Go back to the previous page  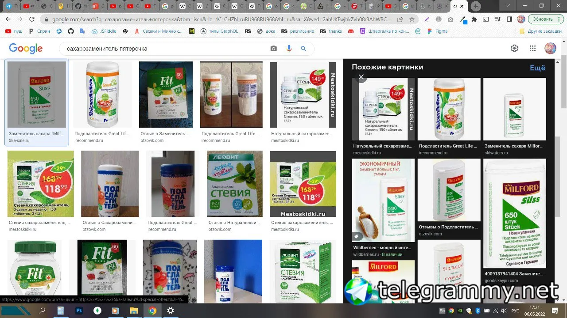(x=8, y=19)
